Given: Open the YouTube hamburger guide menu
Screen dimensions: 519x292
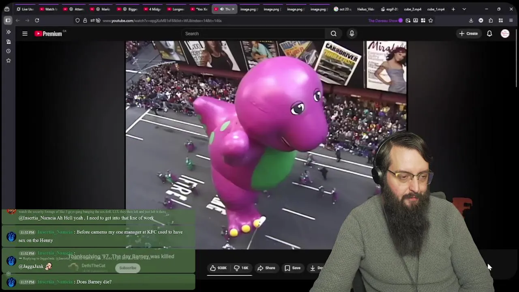Looking at the screenshot, I should click(x=25, y=34).
